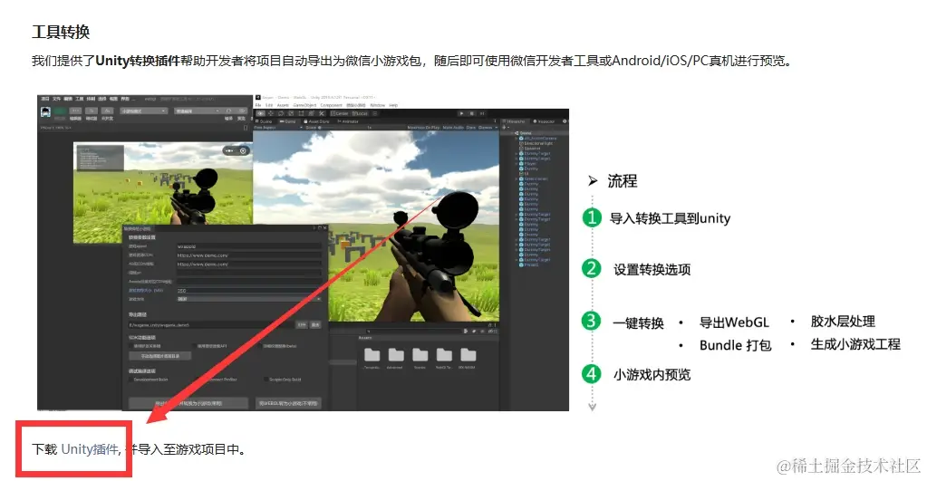The height and width of the screenshot is (481, 927).
Task: Enable Development Build checkbox
Action: pyautogui.click(x=131, y=380)
